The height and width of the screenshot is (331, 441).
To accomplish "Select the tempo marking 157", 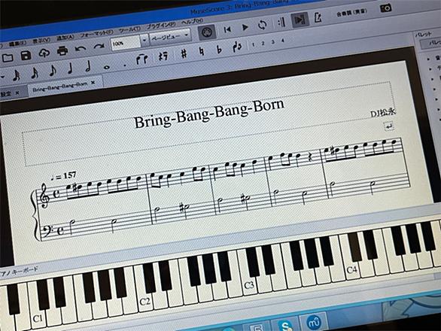I will pos(63,176).
